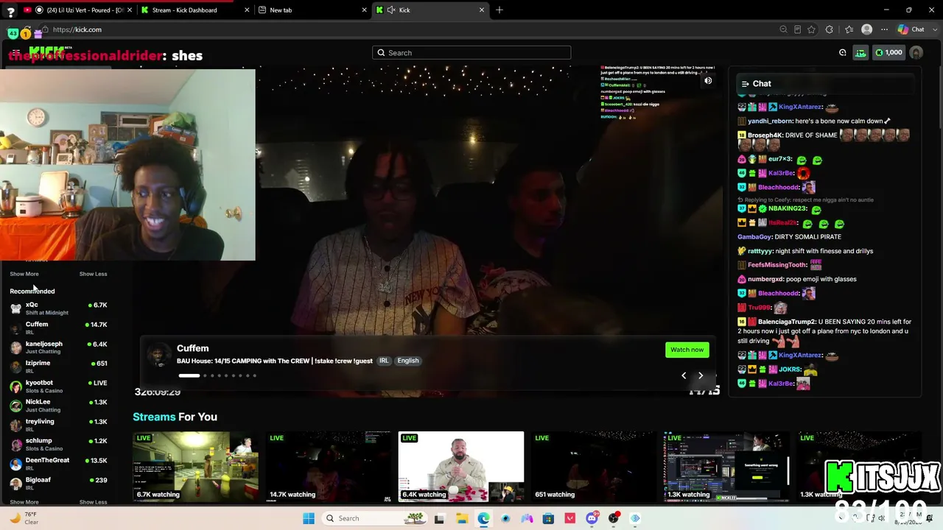
Task: Open the Kick hamburger sidebar menu
Action: point(15,53)
